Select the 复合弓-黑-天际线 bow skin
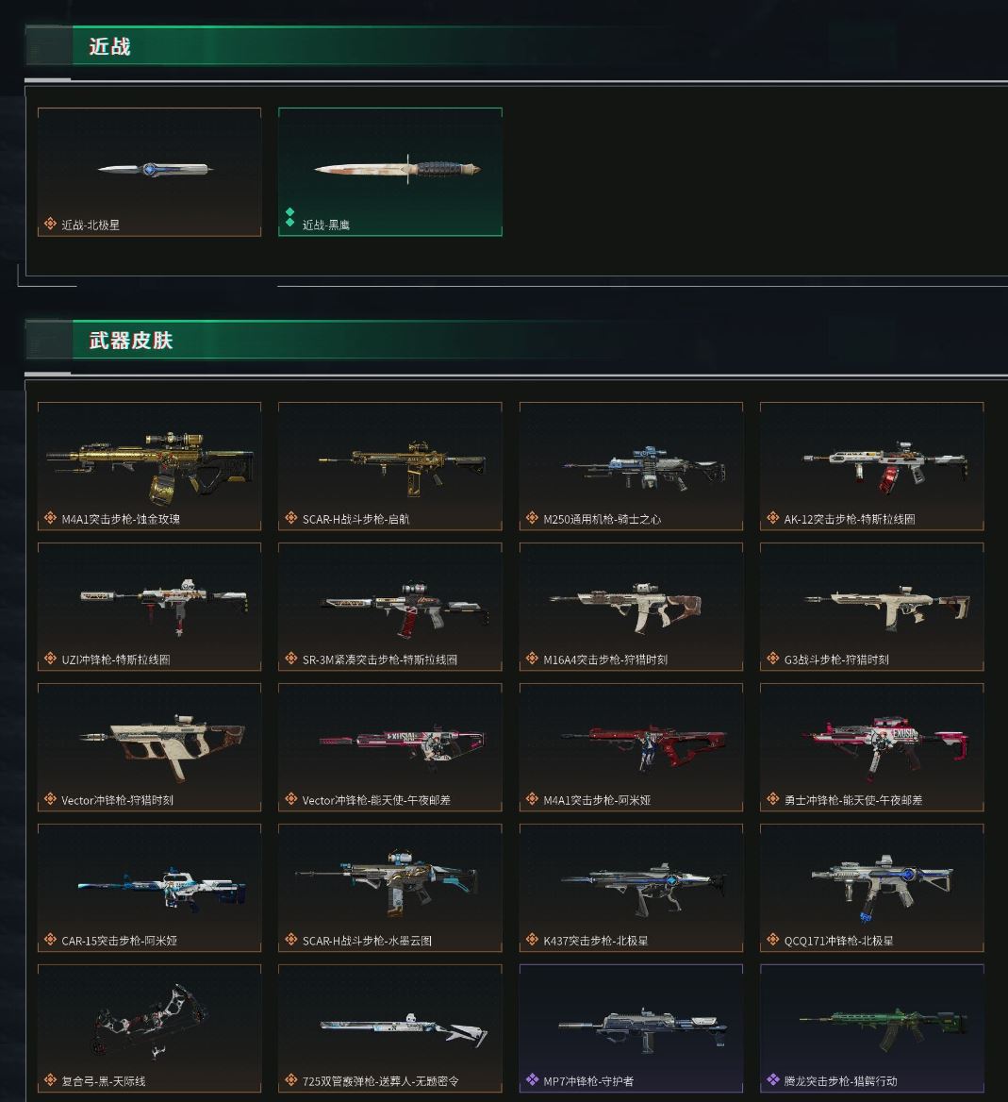 click(x=149, y=1028)
